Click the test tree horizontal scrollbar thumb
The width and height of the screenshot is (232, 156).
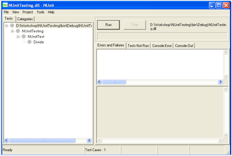pos(43,140)
